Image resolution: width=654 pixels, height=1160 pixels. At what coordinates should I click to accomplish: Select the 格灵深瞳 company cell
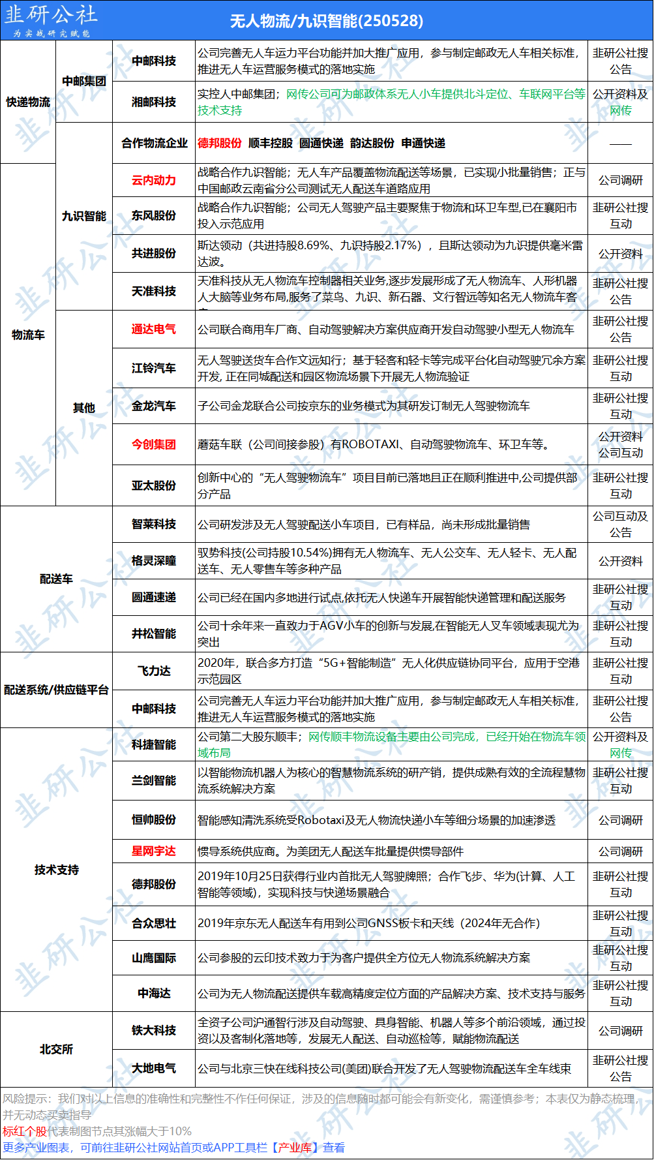(x=154, y=561)
